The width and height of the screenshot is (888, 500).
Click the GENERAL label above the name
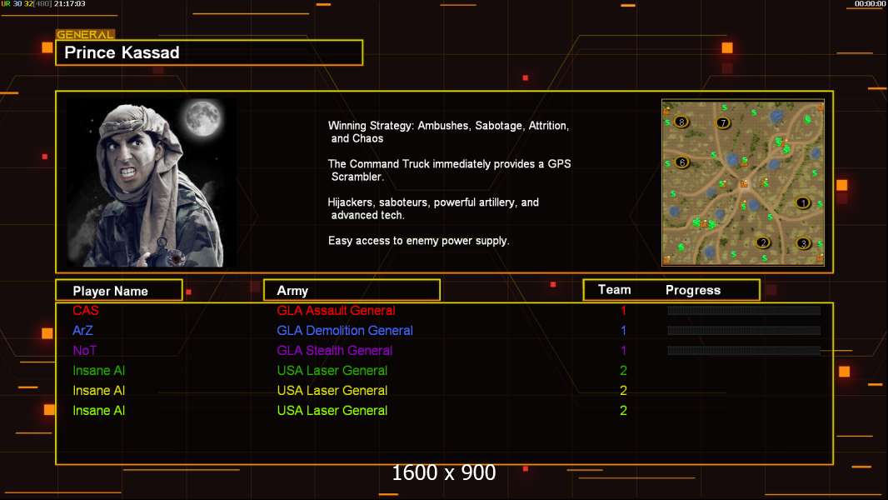85,34
